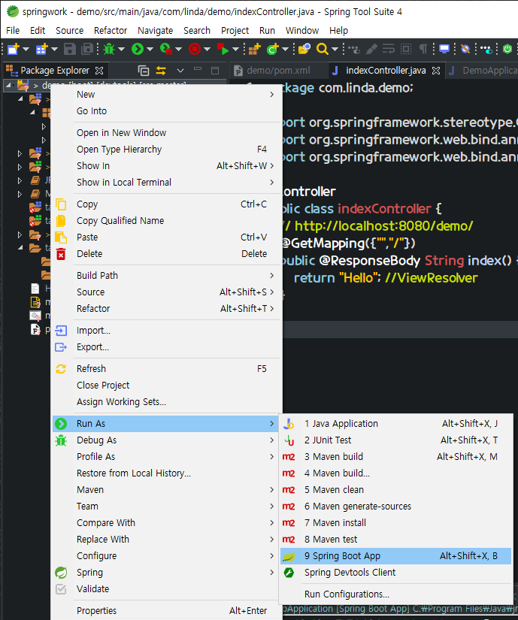Click the green Run toolbar button
Viewport: 518px width, 620px height.
point(138,49)
